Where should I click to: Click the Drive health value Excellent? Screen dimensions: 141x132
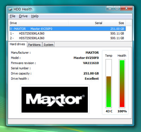[92, 79]
